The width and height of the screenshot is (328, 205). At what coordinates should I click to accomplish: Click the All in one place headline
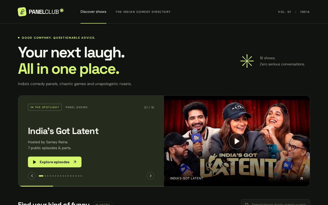69,69
